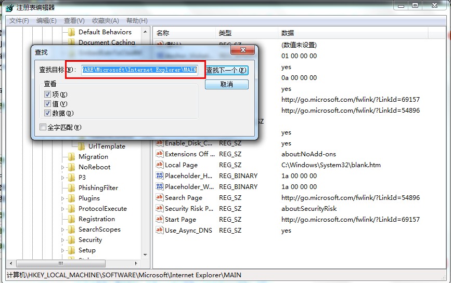The height and width of the screenshot is (283, 451).
Task: Click the tree horizontal scrollbar thumb
Action: (61, 263)
